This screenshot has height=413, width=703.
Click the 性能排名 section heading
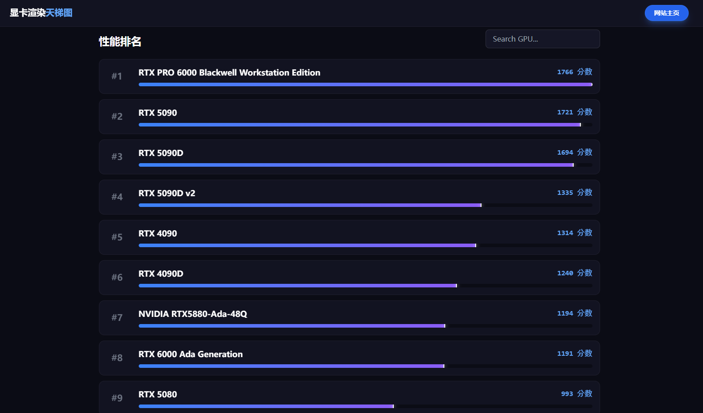[x=120, y=42]
